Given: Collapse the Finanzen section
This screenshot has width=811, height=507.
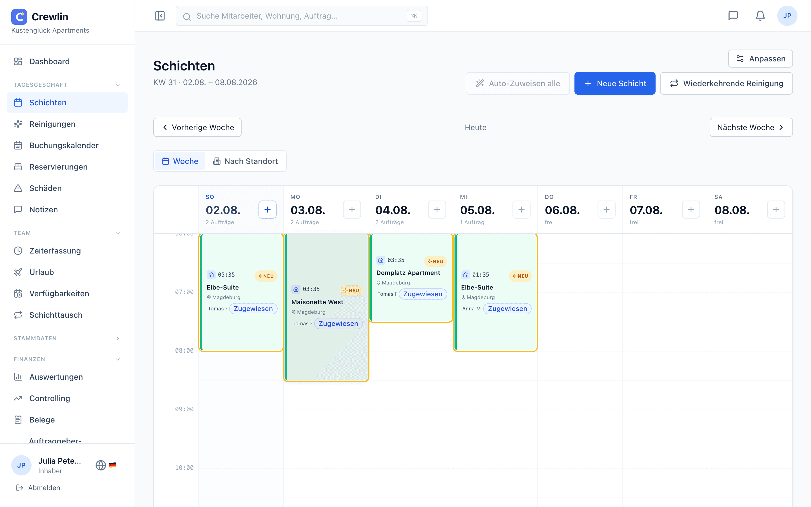Looking at the screenshot, I should 67,359.
